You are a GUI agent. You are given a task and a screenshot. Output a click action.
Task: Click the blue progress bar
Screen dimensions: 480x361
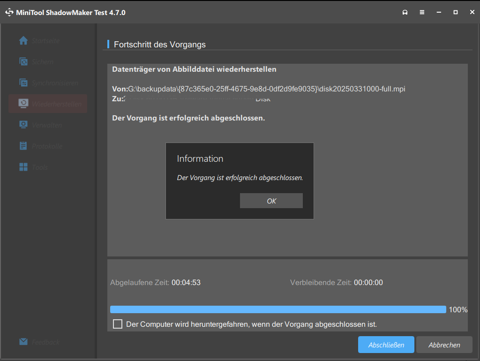(278, 309)
